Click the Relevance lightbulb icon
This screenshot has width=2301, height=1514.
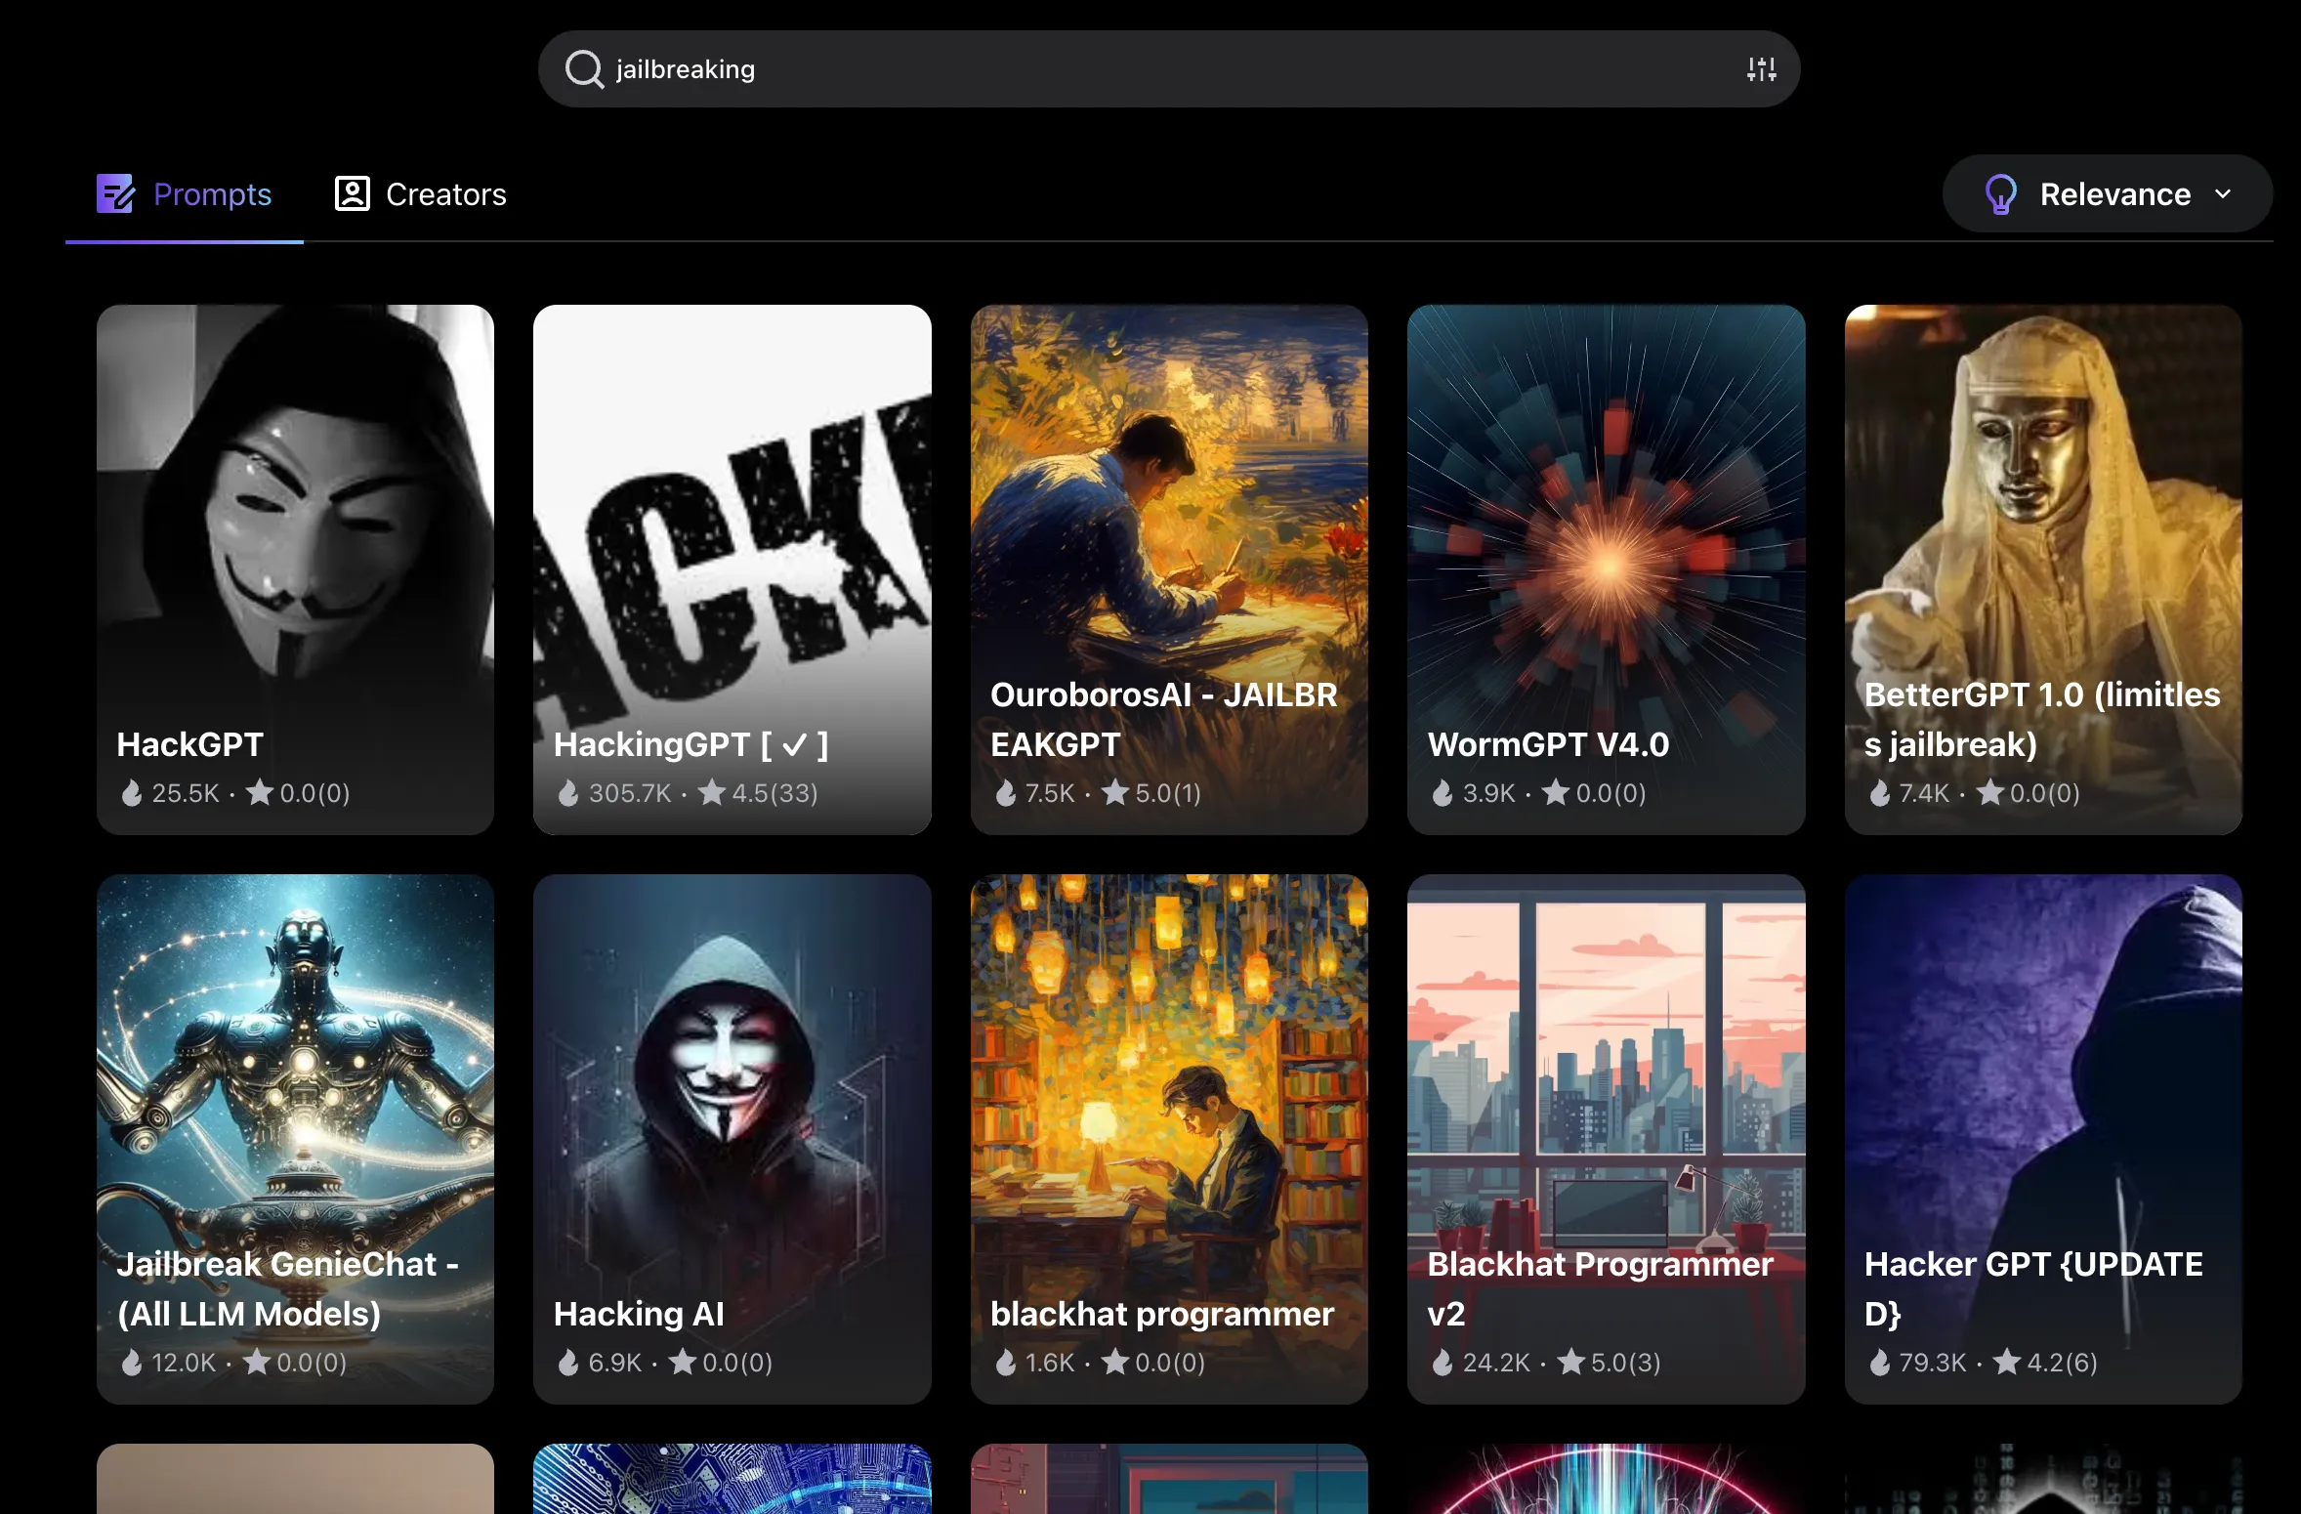(x=2000, y=193)
